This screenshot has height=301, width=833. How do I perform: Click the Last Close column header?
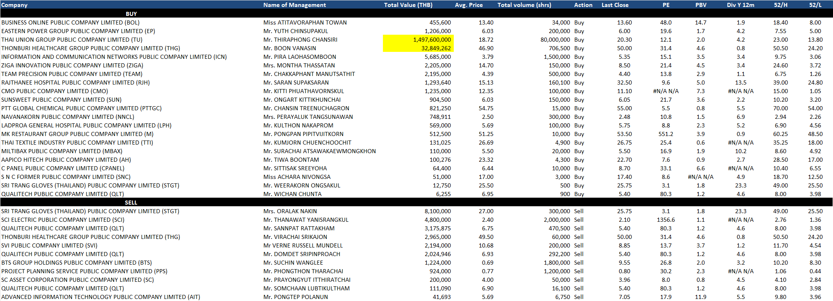click(x=615, y=5)
